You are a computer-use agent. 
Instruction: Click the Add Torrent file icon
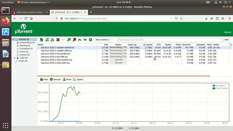[42, 40]
